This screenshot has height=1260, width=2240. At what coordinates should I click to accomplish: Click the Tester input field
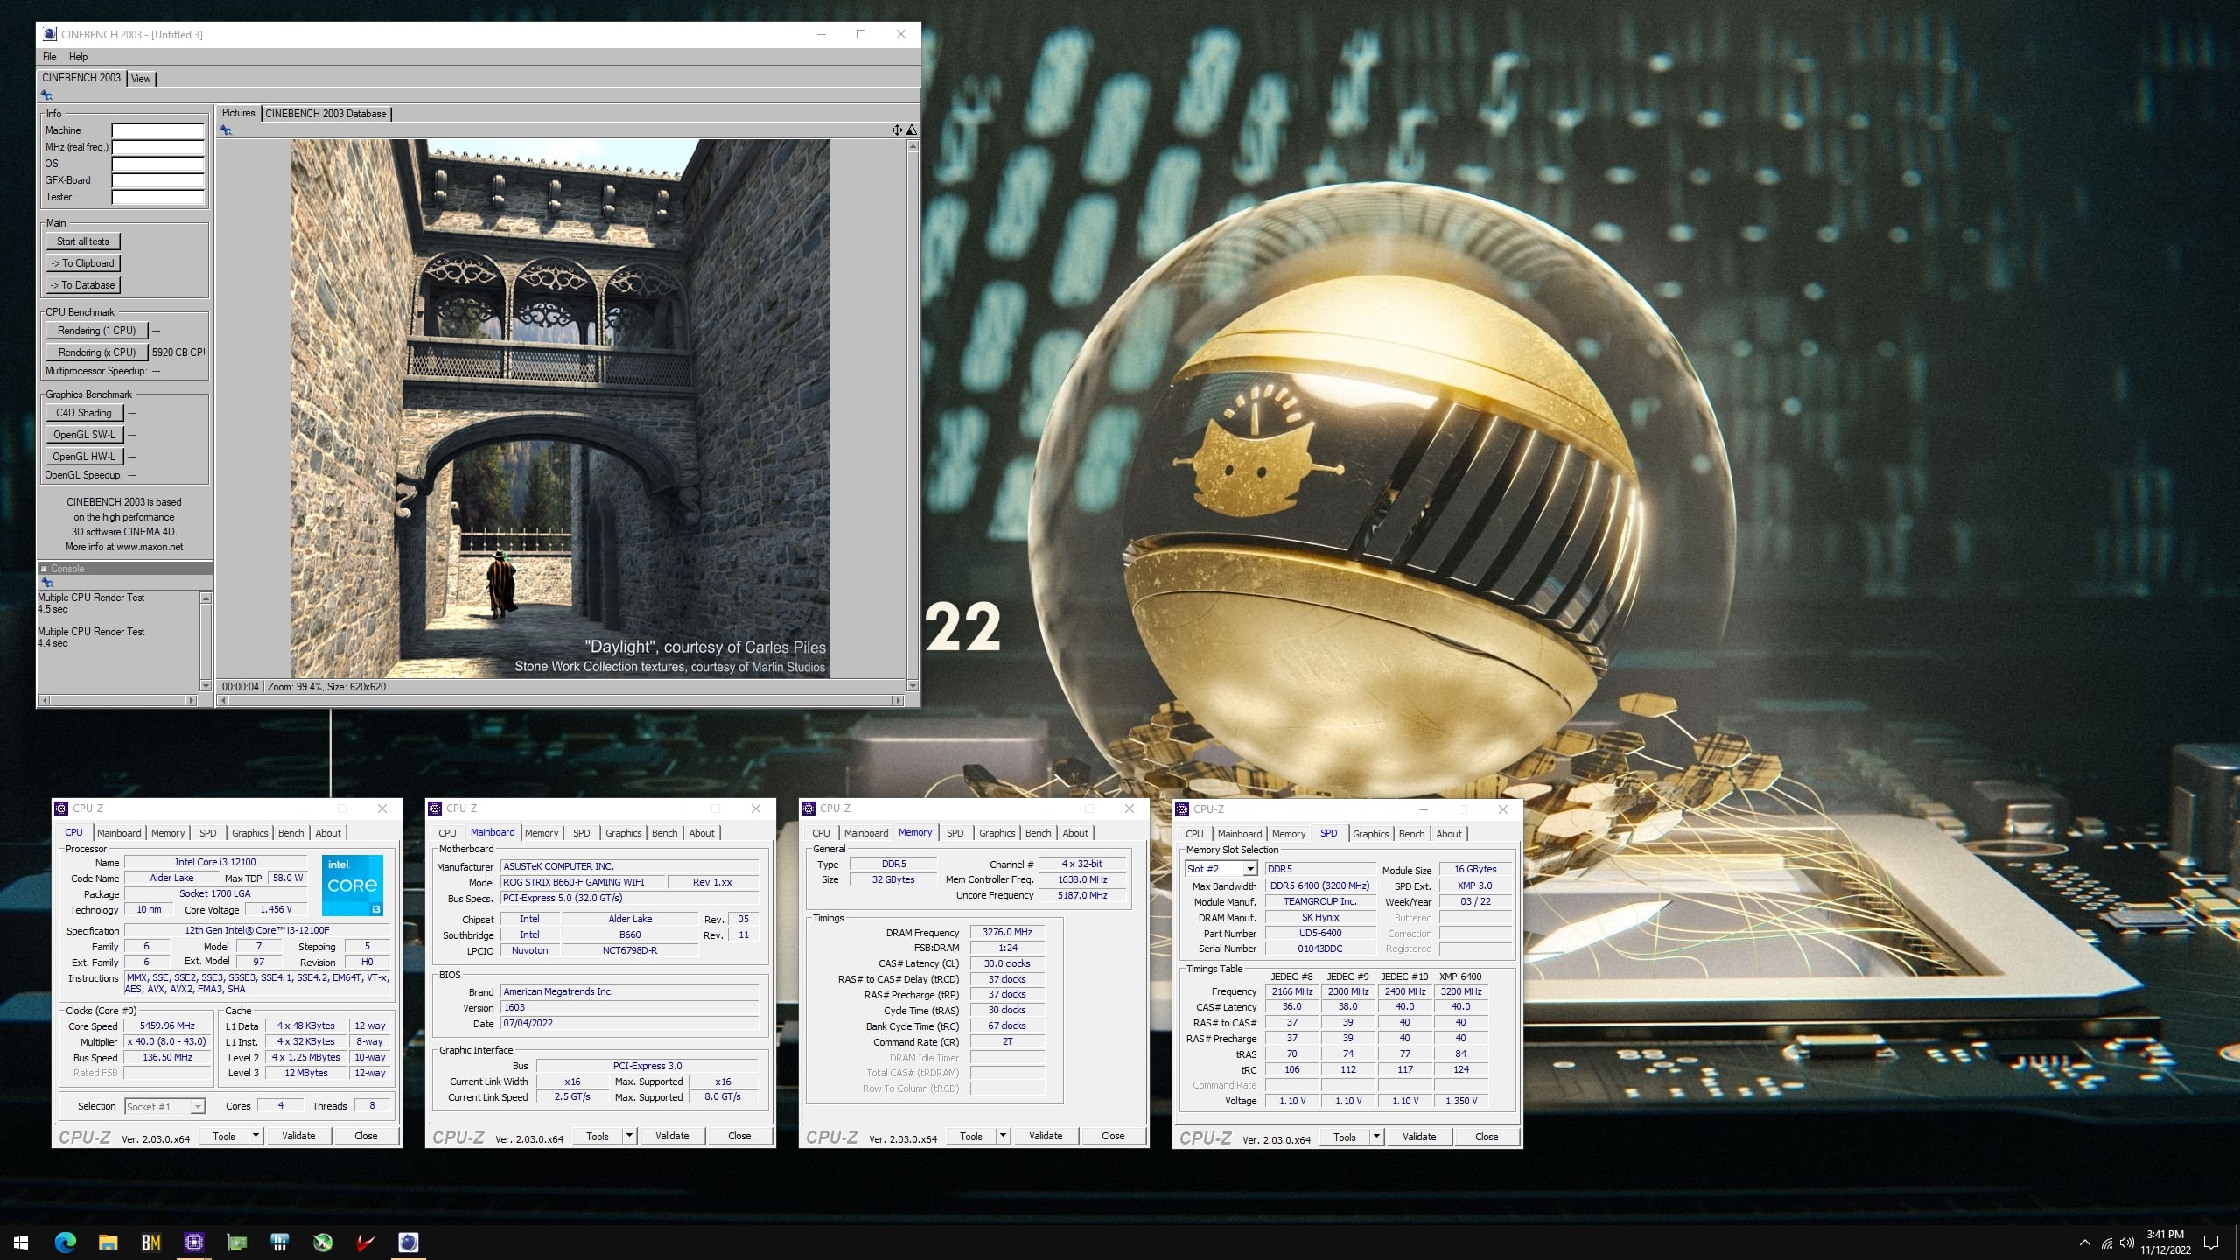click(x=157, y=197)
